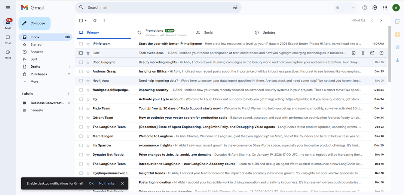Delete the Luke email with the trash icon
This screenshot has width=404, height=195.
pos(363,53)
